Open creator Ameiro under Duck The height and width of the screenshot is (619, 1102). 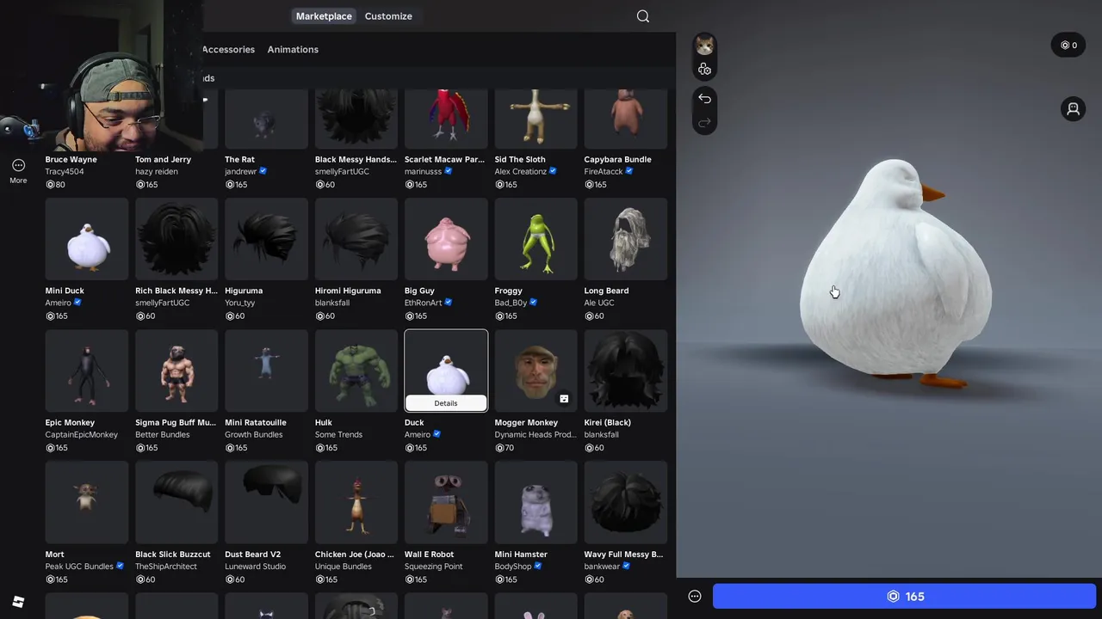point(418,435)
